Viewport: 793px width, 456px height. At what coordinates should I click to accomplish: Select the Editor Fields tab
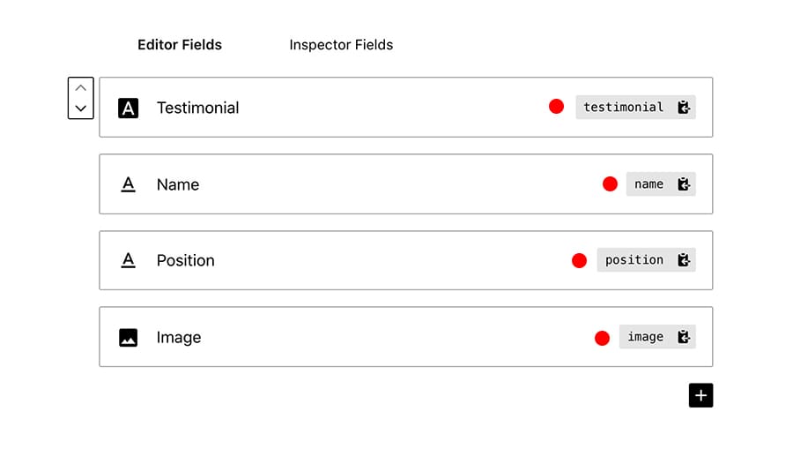pos(180,45)
